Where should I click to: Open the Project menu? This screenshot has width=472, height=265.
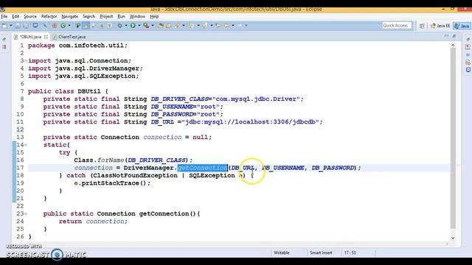tap(106, 16)
